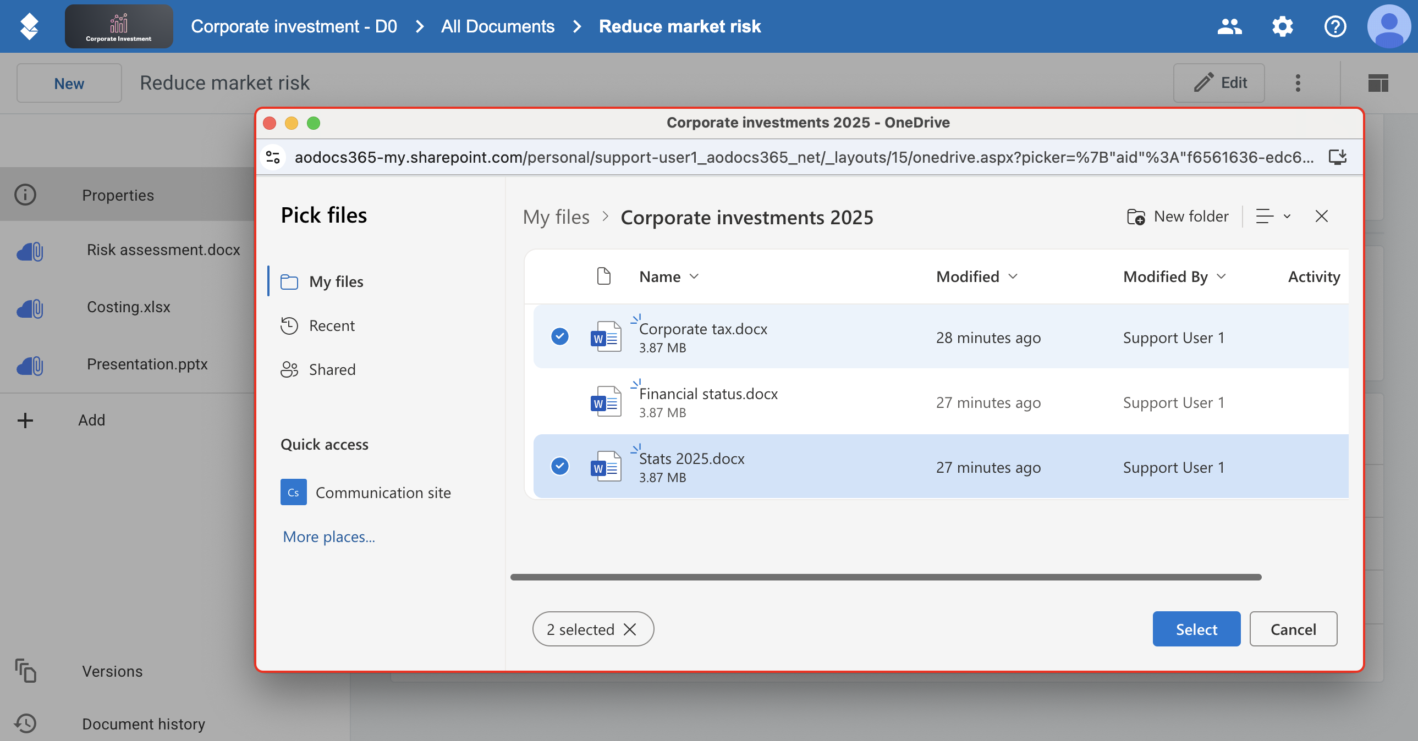Click the blue Select button

pos(1196,629)
